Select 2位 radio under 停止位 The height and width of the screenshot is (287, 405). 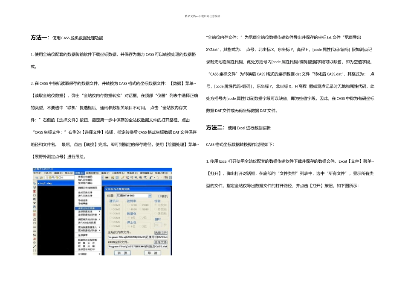[x=140, y=226]
